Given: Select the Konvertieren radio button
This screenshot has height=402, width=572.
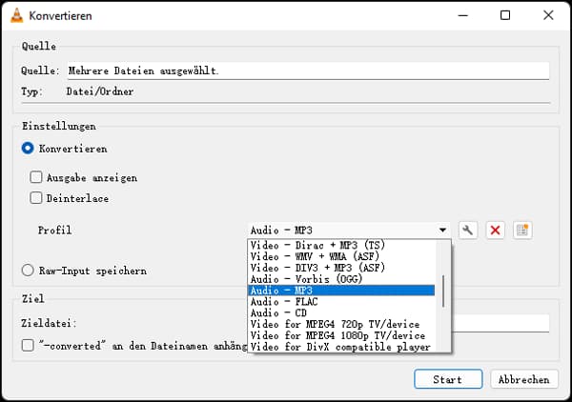Looking at the screenshot, I should point(28,149).
